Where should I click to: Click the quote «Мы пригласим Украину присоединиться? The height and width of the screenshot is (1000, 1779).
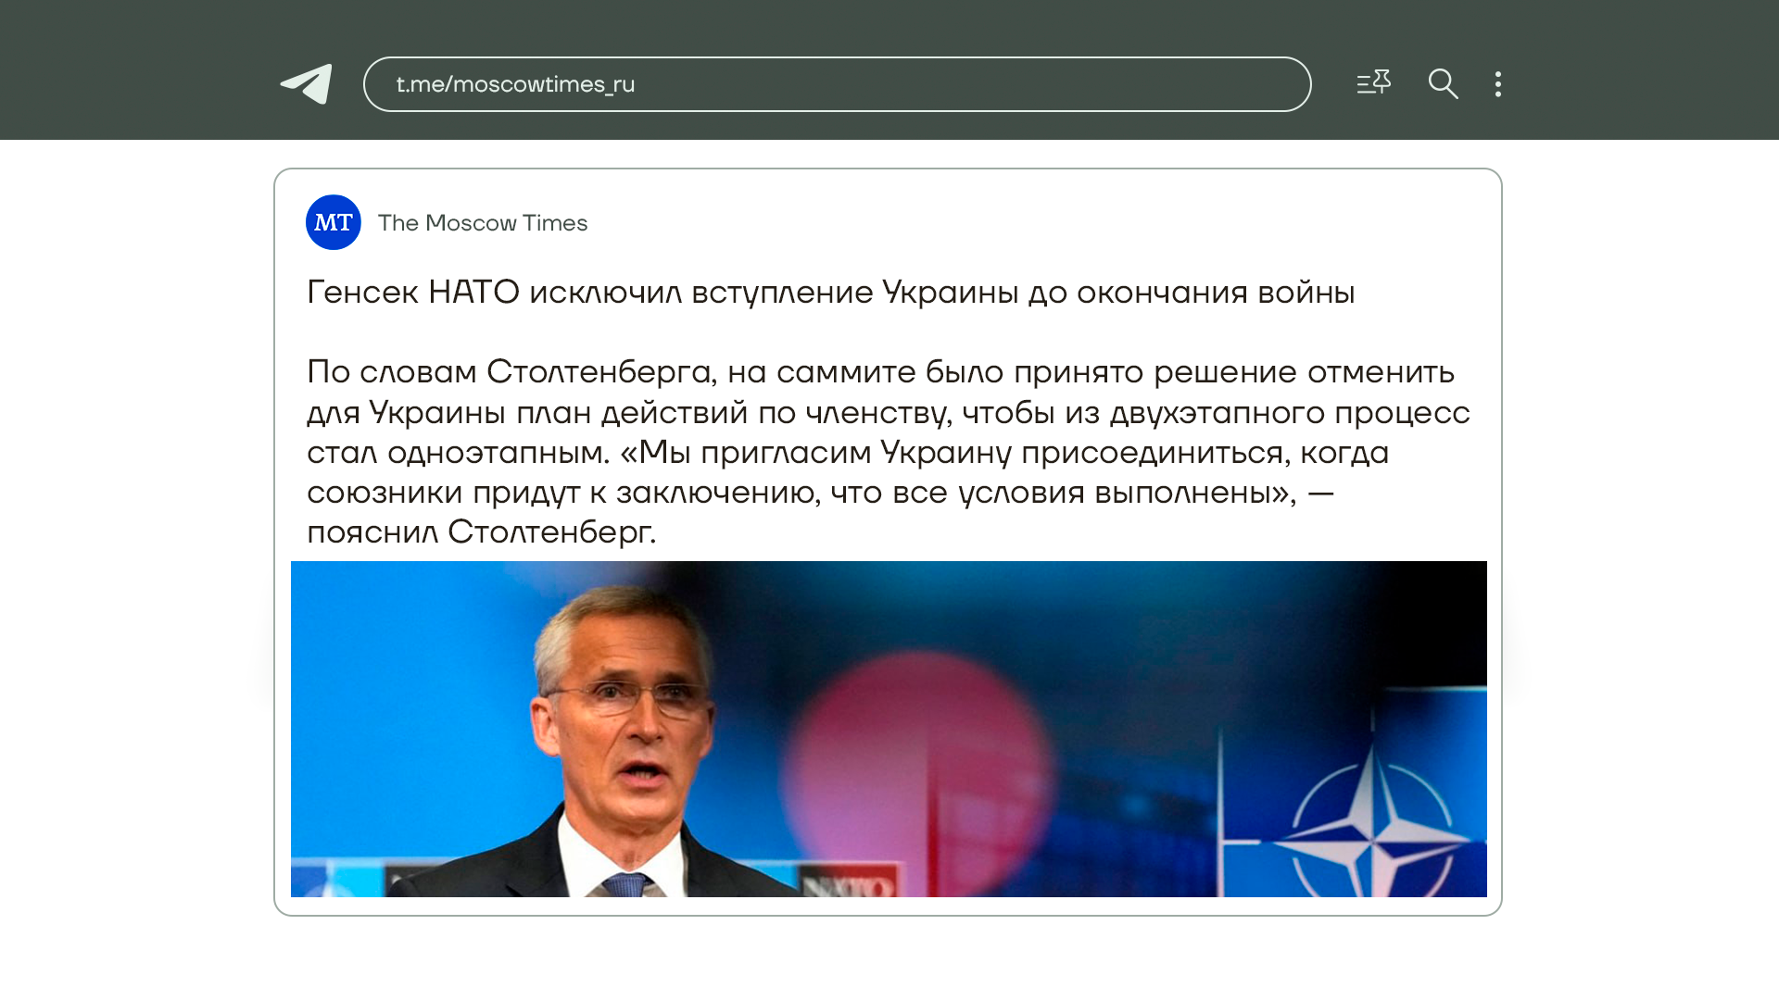[x=953, y=453]
